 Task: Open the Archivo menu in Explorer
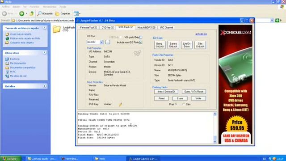6,7
